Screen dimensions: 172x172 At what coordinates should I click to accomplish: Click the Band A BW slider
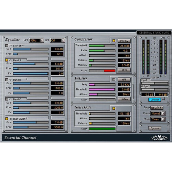click(31, 74)
